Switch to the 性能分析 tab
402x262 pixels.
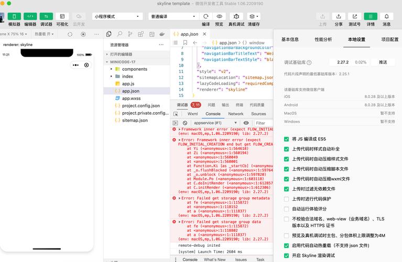click(323, 39)
